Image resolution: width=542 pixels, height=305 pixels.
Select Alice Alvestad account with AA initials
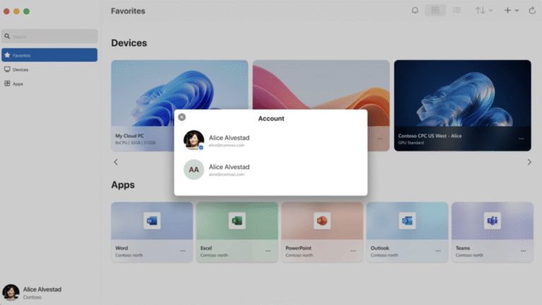[229, 170]
